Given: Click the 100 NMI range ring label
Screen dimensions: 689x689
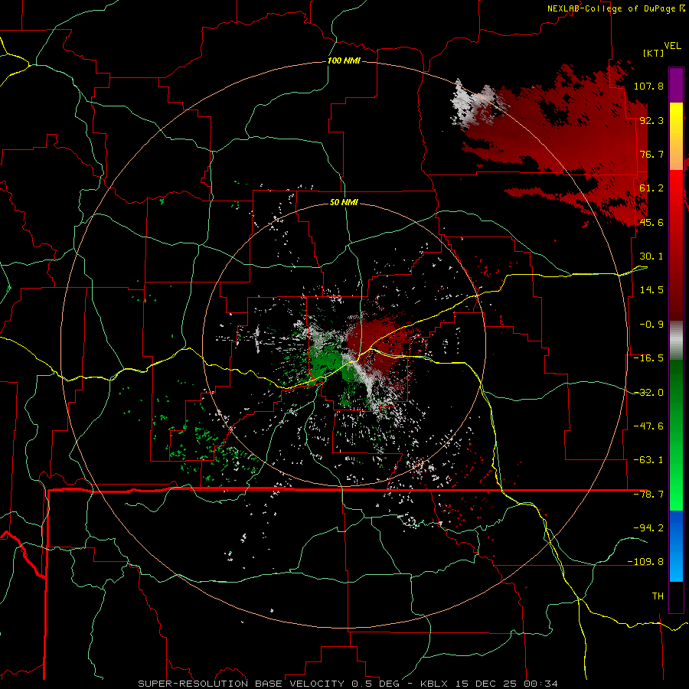Looking at the screenshot, I should click(x=344, y=60).
